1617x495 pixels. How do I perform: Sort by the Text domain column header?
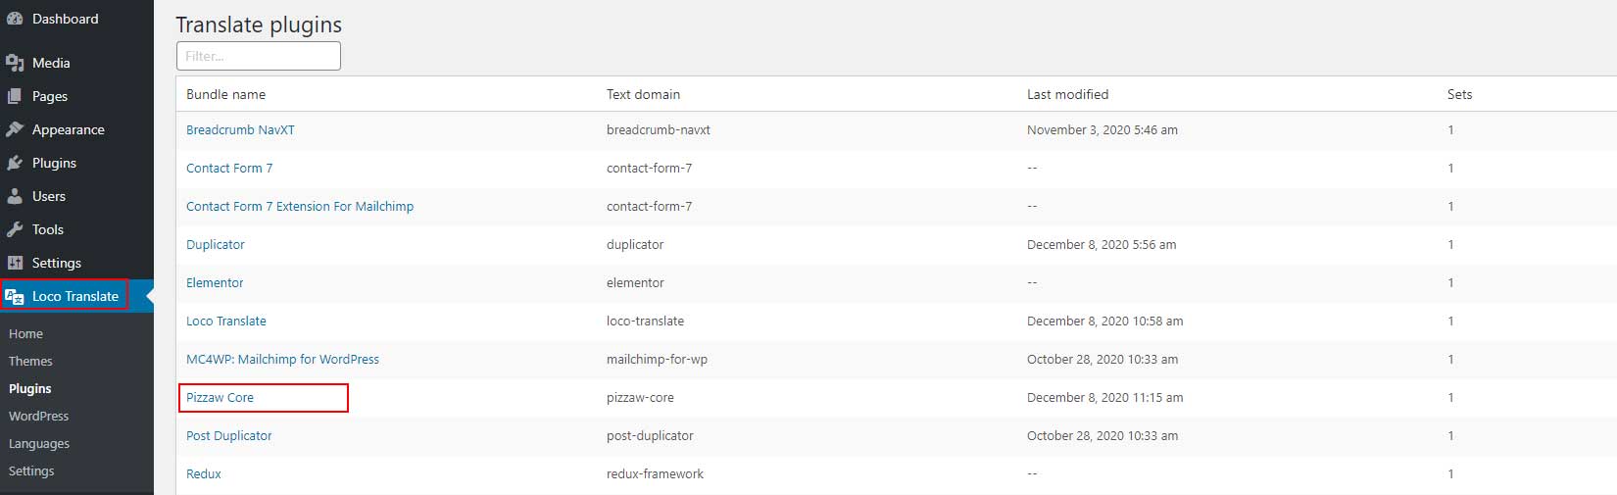pyautogui.click(x=643, y=95)
